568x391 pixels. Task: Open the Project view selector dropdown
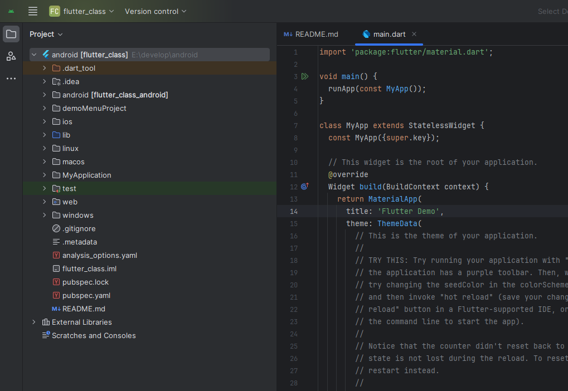coord(46,34)
